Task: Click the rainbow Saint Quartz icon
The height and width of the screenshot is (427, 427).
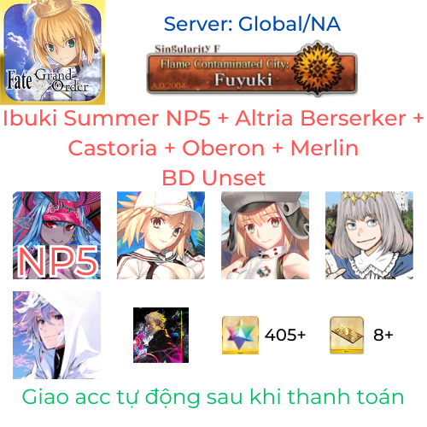Action: [240, 335]
